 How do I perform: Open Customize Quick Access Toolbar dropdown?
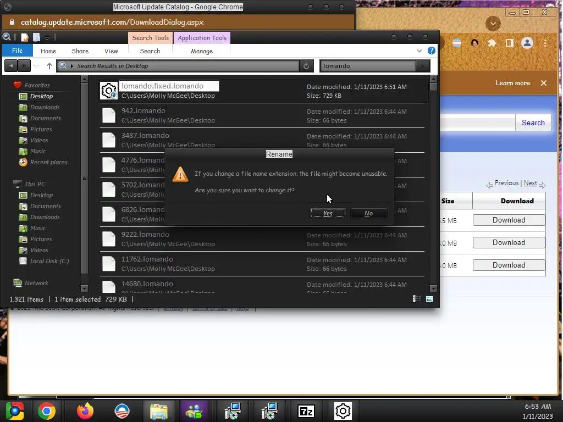[47, 37]
